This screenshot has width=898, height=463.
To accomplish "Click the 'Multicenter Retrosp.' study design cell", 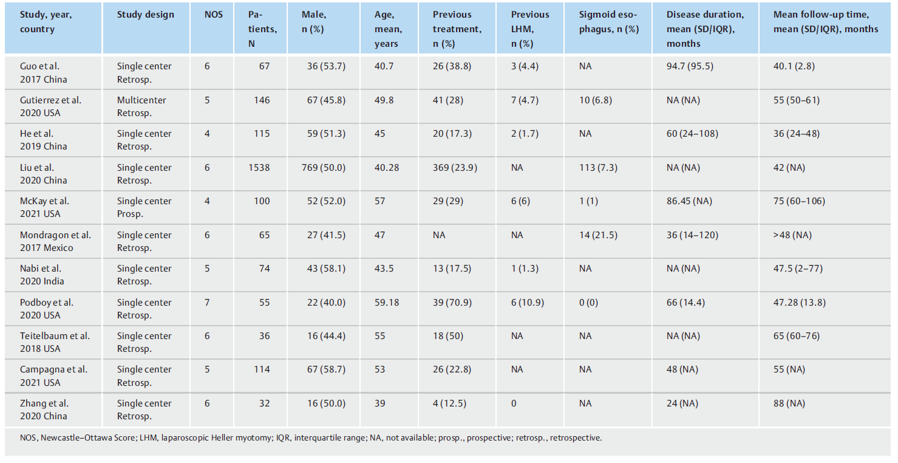I will (141, 106).
